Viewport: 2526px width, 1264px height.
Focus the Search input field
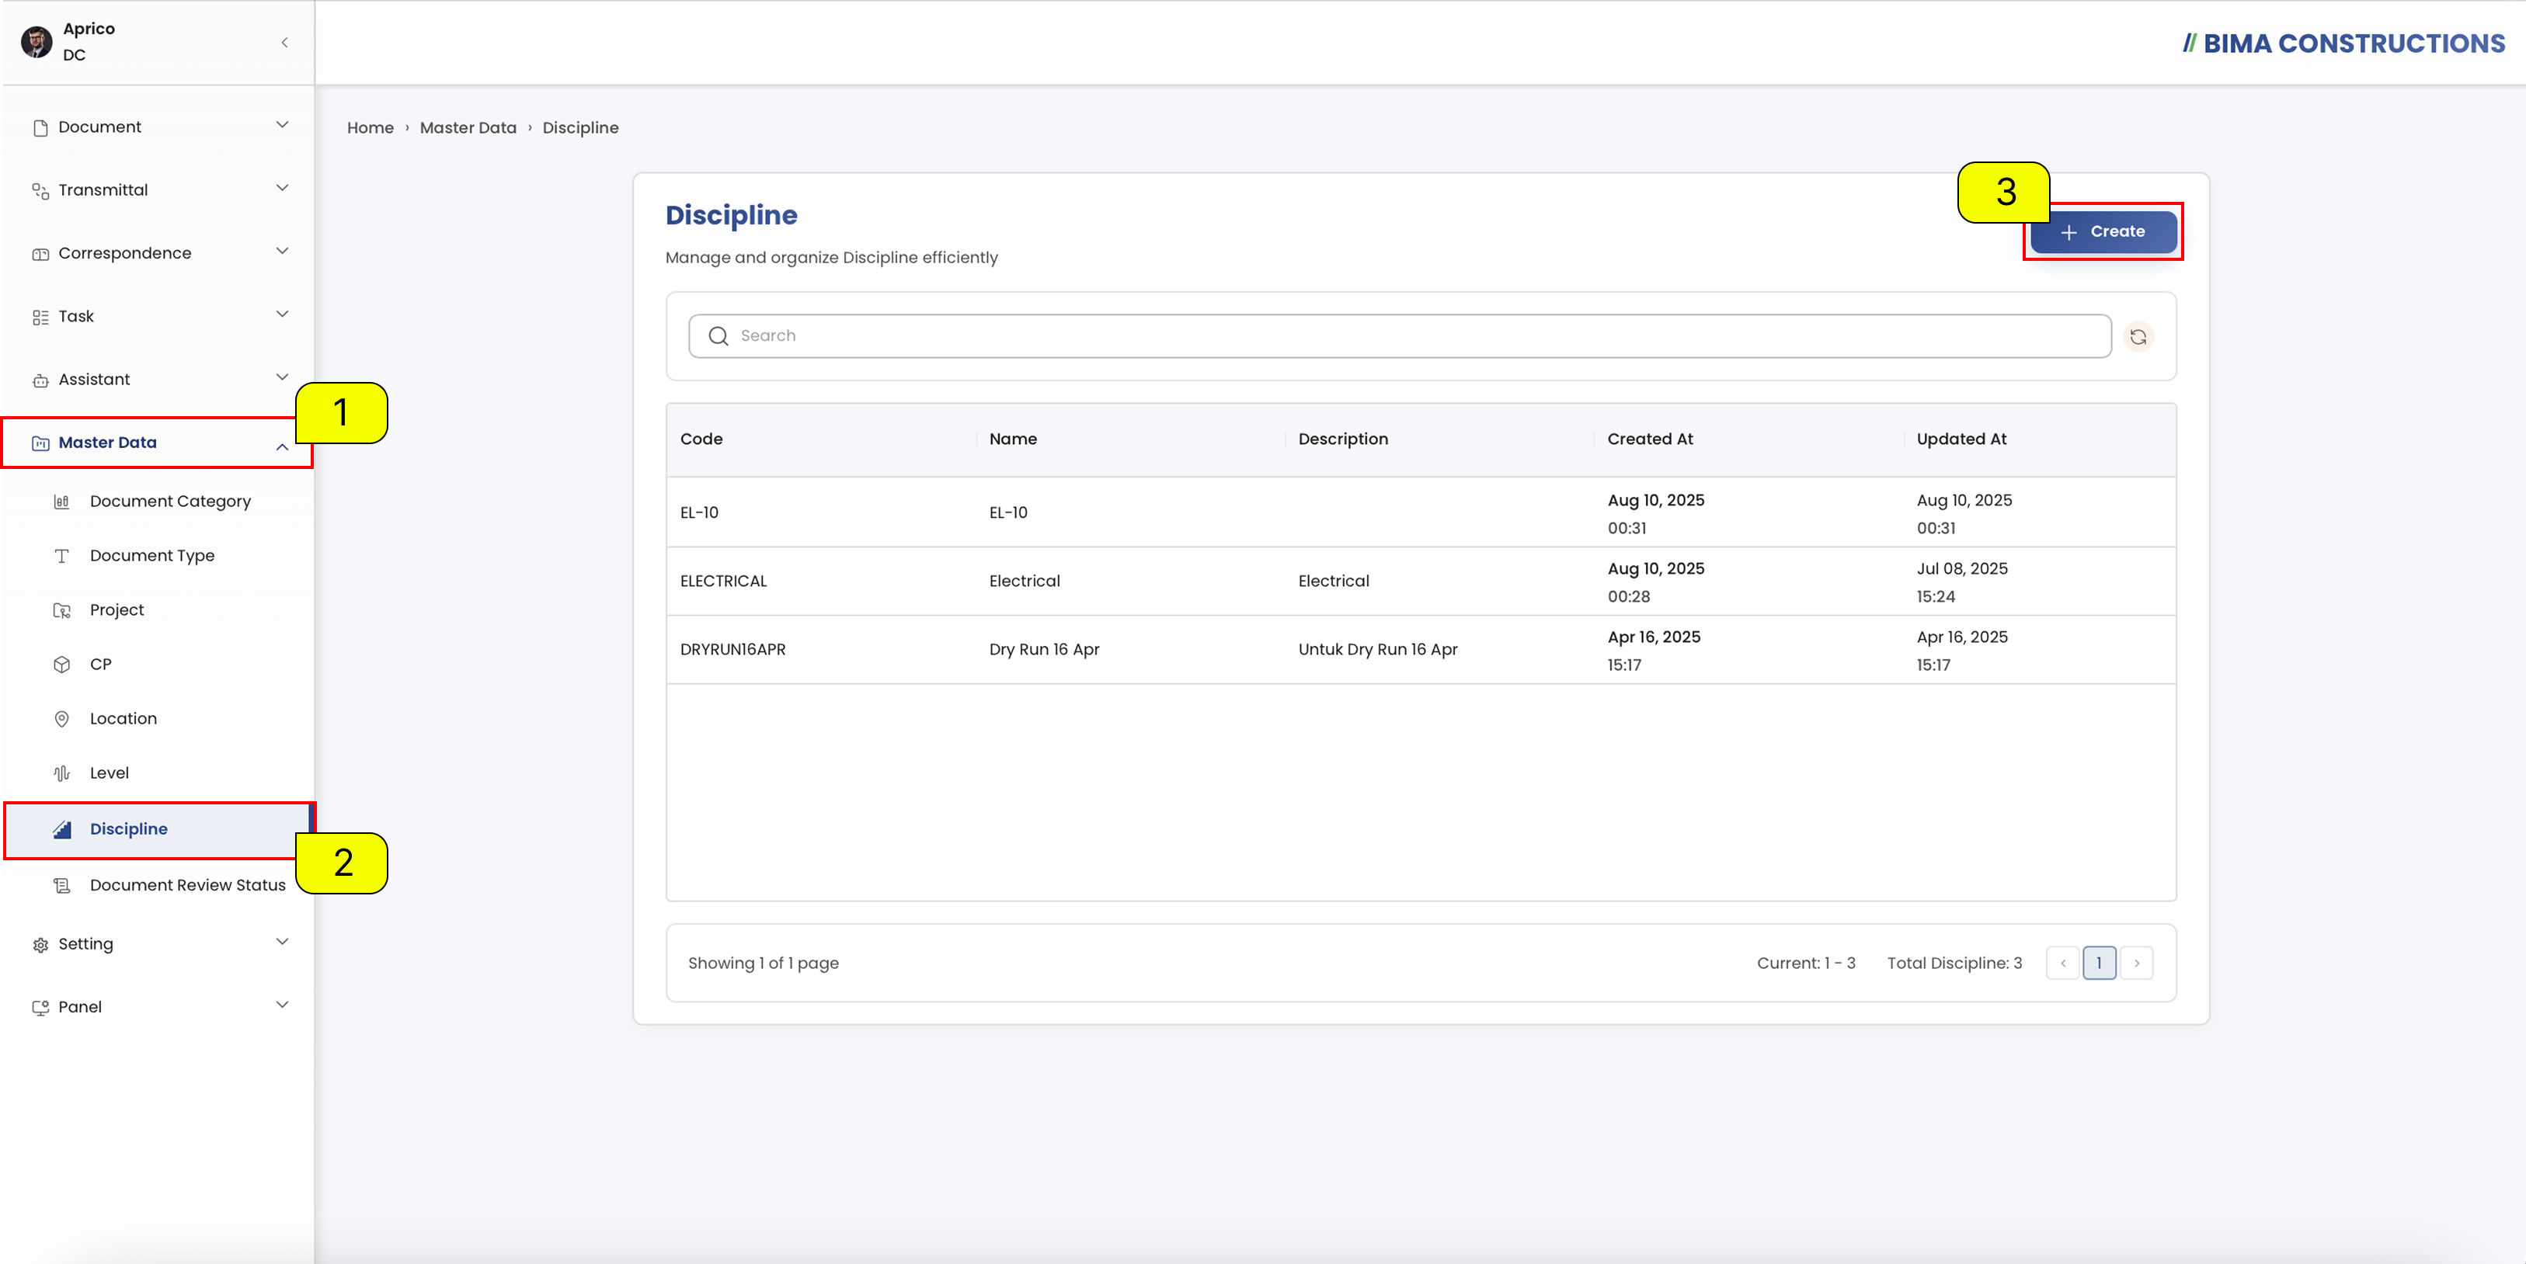(1400, 336)
